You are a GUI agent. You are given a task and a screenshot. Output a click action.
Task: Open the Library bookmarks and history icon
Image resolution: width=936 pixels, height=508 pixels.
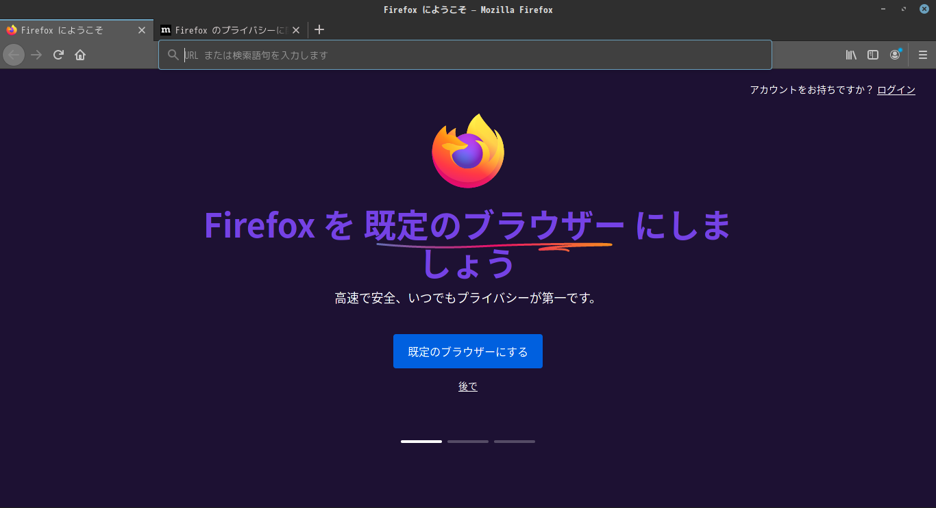851,55
